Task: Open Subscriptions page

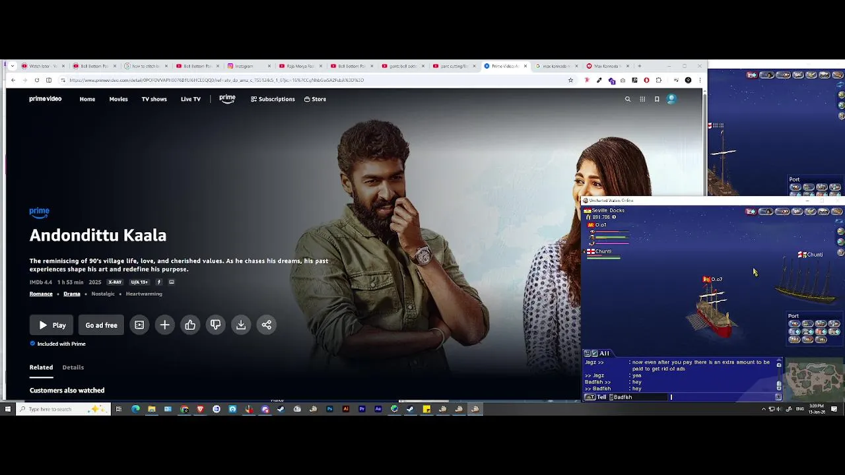Action: pos(273,99)
